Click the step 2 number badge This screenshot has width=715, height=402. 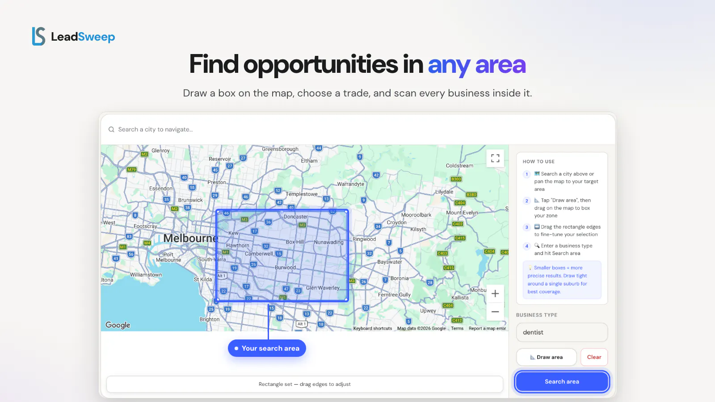[527, 201]
